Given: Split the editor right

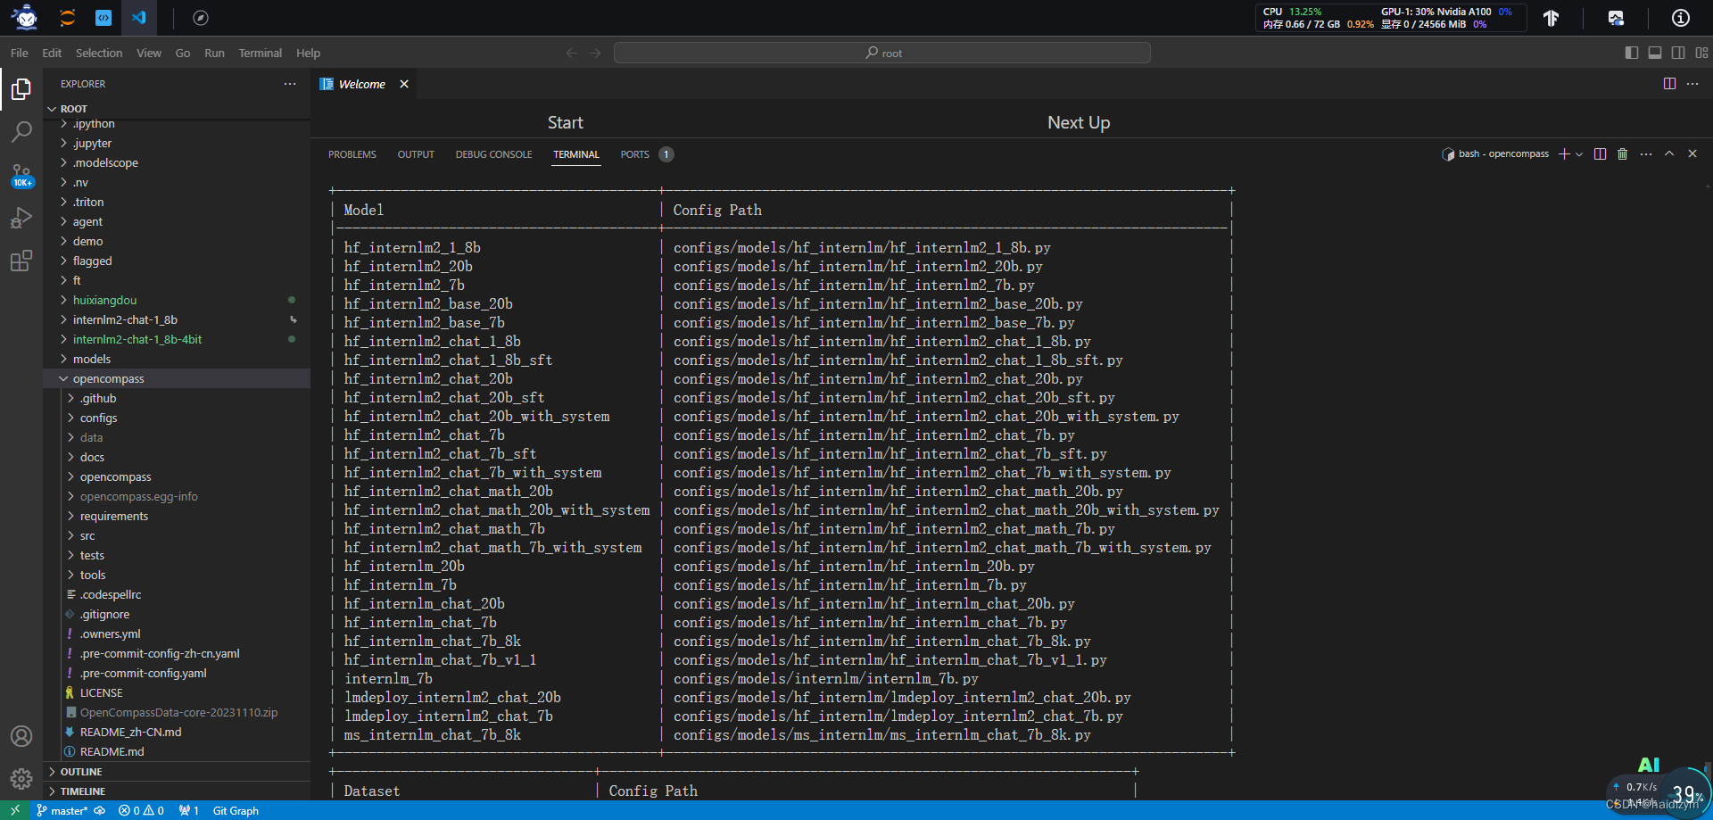Looking at the screenshot, I should 1669,84.
